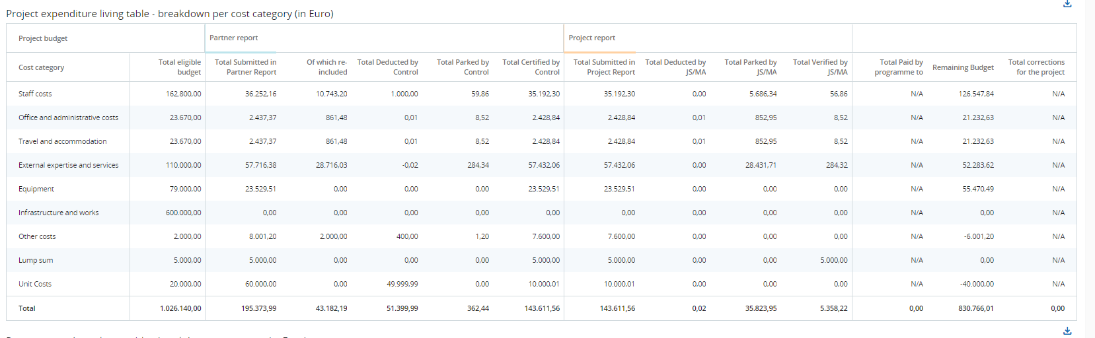This screenshot has width=1095, height=338.
Task: Click the Total remaining budget value 830.766,01
Action: coord(976,308)
